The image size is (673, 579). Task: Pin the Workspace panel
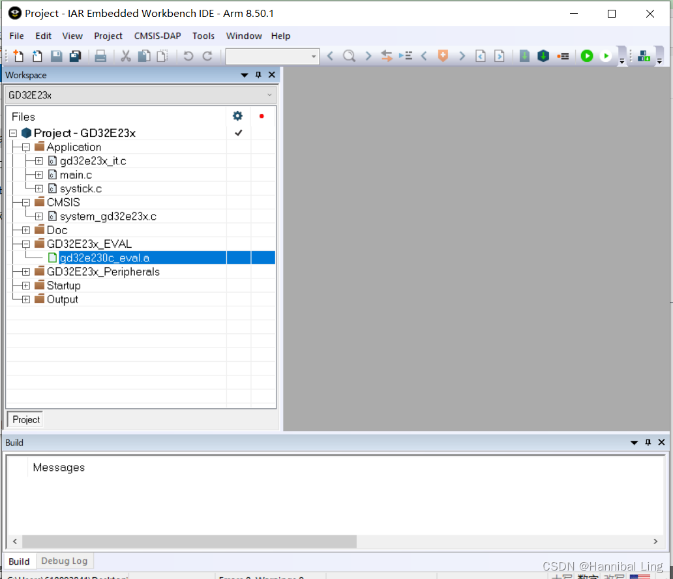[258, 75]
